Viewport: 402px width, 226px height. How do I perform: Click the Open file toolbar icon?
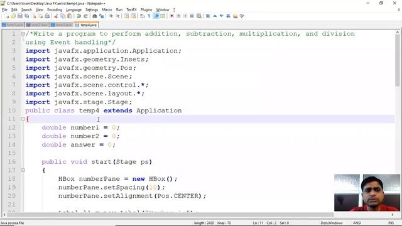(x=13, y=16)
